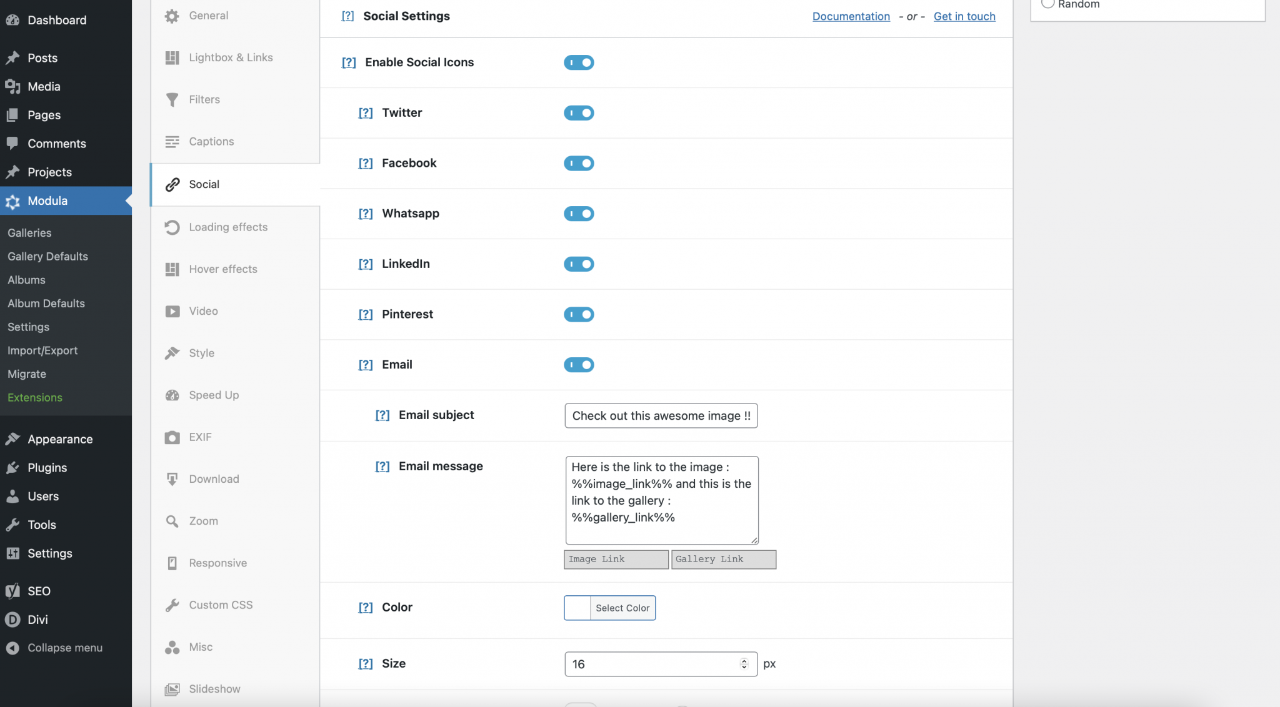
Task: Click into the Email subject field
Action: (661, 416)
